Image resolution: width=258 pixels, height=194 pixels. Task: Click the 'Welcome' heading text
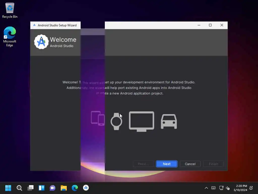pos(63,40)
